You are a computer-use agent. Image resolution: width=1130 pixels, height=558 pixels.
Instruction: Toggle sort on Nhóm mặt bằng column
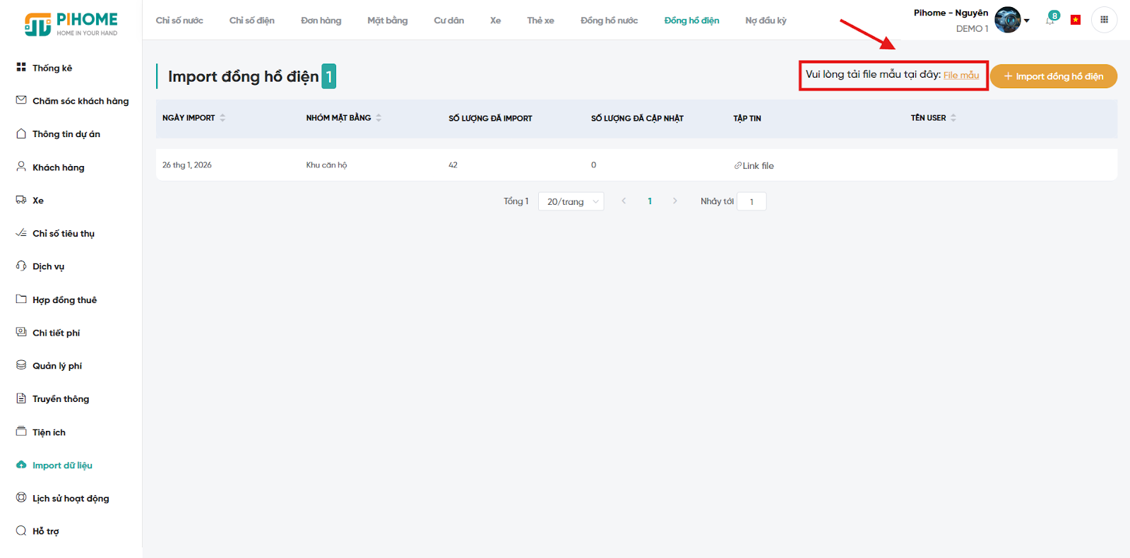tap(379, 118)
